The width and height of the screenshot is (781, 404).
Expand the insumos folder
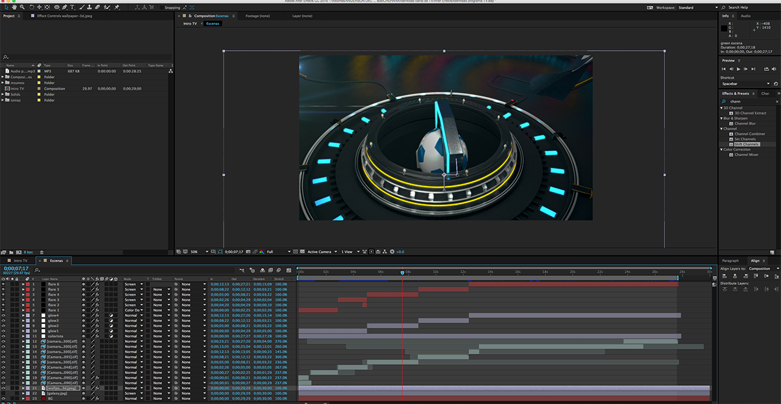click(x=3, y=83)
